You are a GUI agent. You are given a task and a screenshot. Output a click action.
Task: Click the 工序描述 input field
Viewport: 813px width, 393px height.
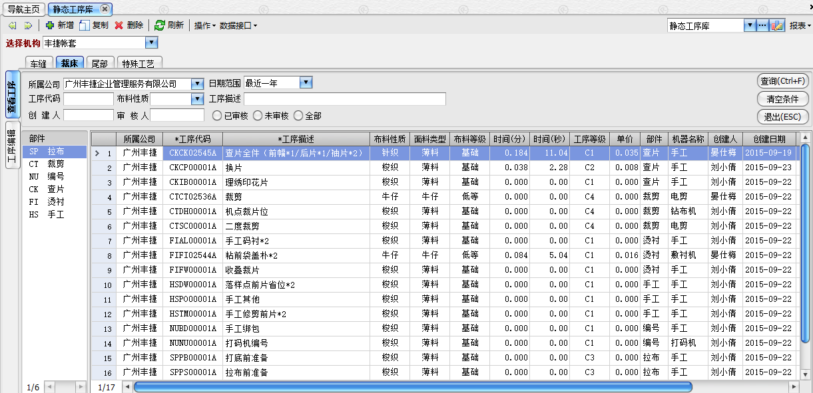coord(344,99)
